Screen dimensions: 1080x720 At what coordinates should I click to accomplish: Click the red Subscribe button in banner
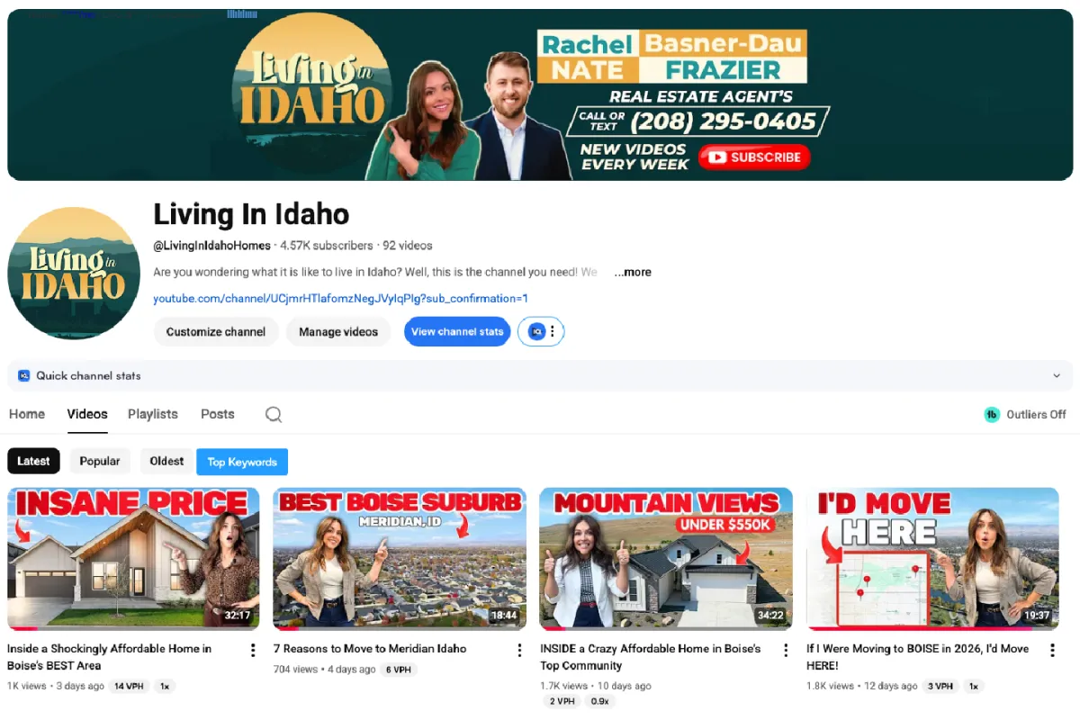(755, 157)
